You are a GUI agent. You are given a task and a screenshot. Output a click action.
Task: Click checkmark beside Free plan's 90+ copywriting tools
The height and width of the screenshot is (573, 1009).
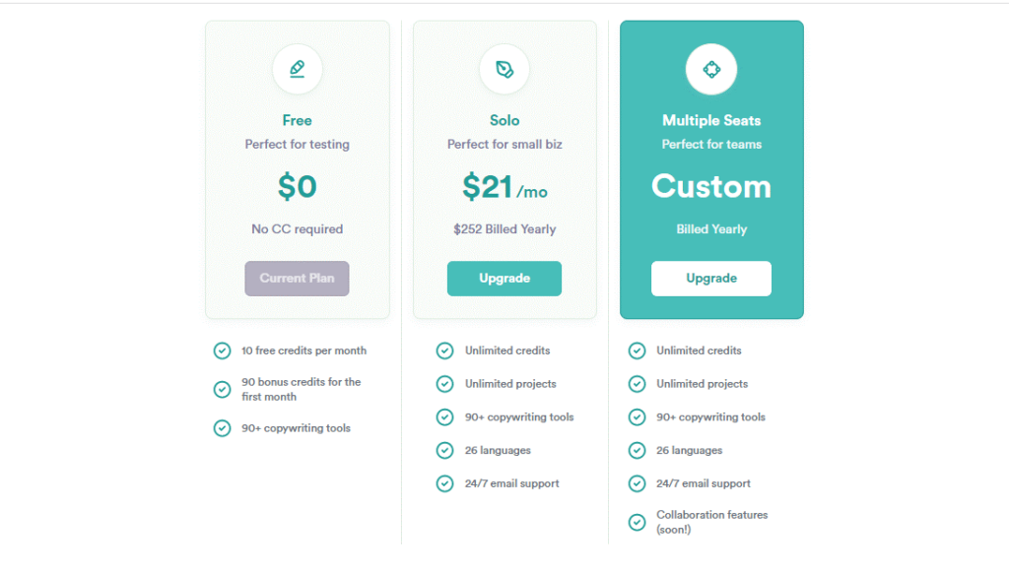(x=222, y=428)
